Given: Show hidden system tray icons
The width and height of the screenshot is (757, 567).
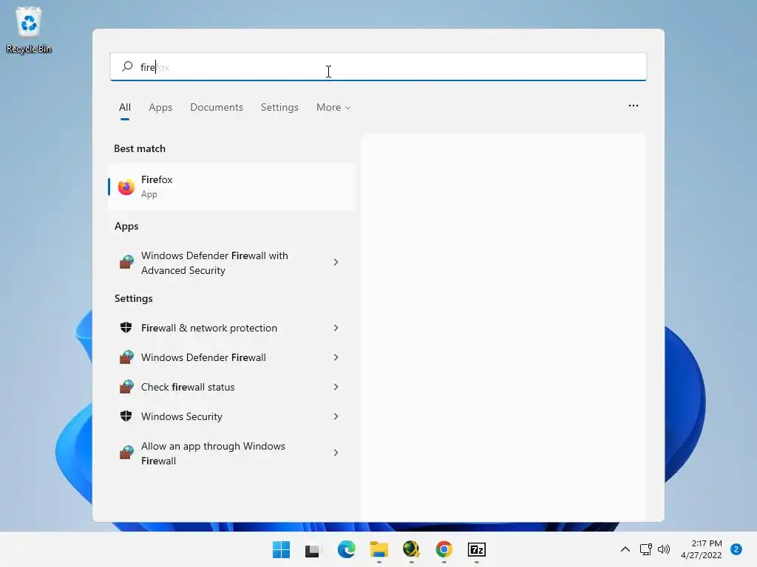Looking at the screenshot, I should [x=625, y=549].
